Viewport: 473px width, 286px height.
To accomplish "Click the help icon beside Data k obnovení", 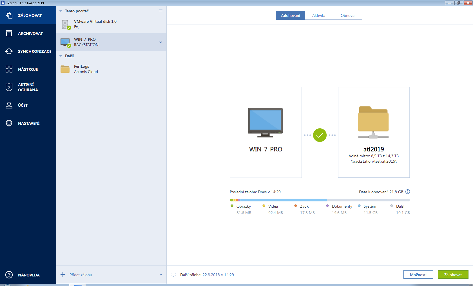I will [408, 192].
